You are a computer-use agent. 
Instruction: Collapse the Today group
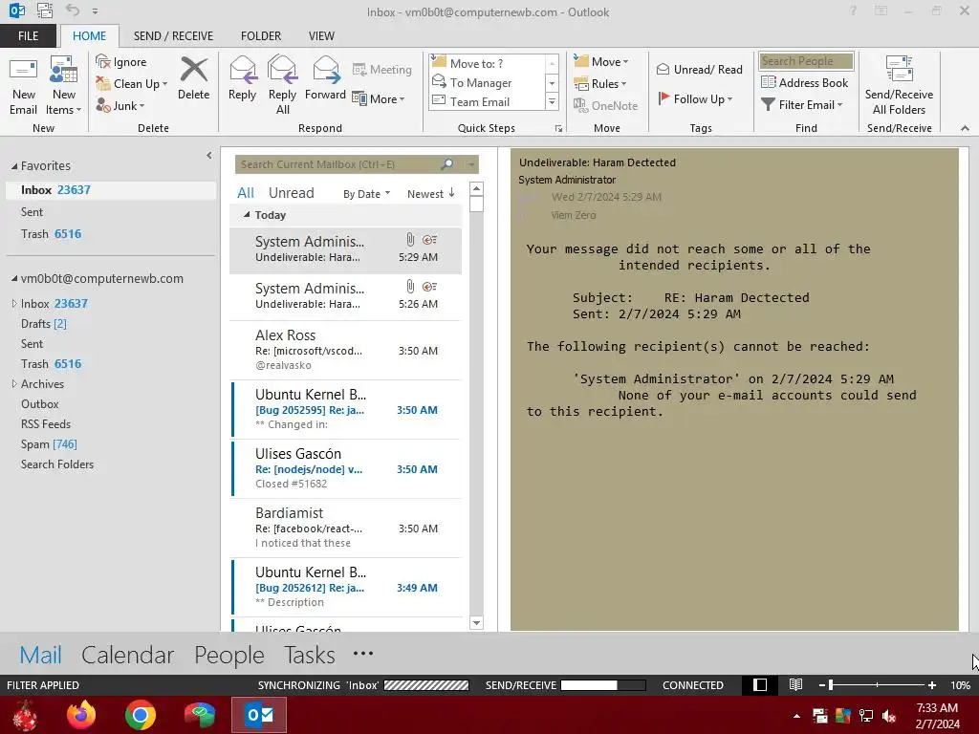click(247, 215)
